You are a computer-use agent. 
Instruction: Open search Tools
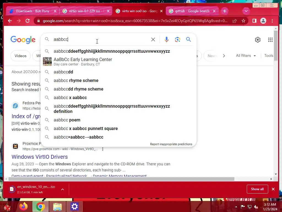[269, 56]
